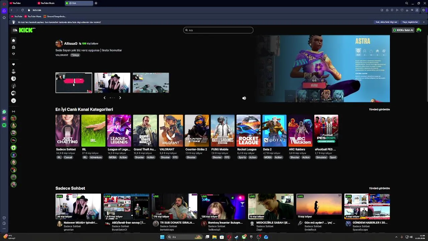Open 'Nabeeer Müdürr' stream by gmatrian
Image resolution: width=428 pixels, height=241 pixels.
(x=78, y=206)
